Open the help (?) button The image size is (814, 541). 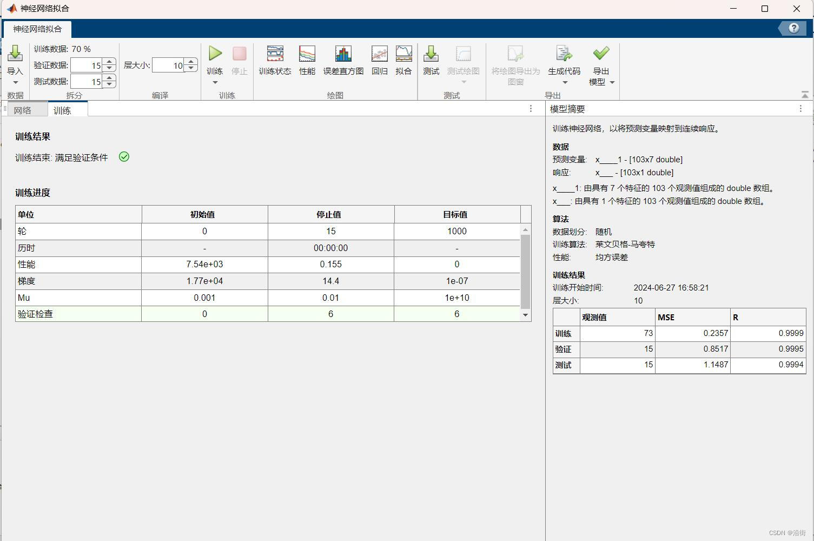click(793, 28)
